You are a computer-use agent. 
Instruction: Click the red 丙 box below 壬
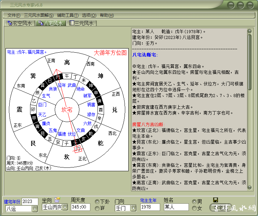78,149
